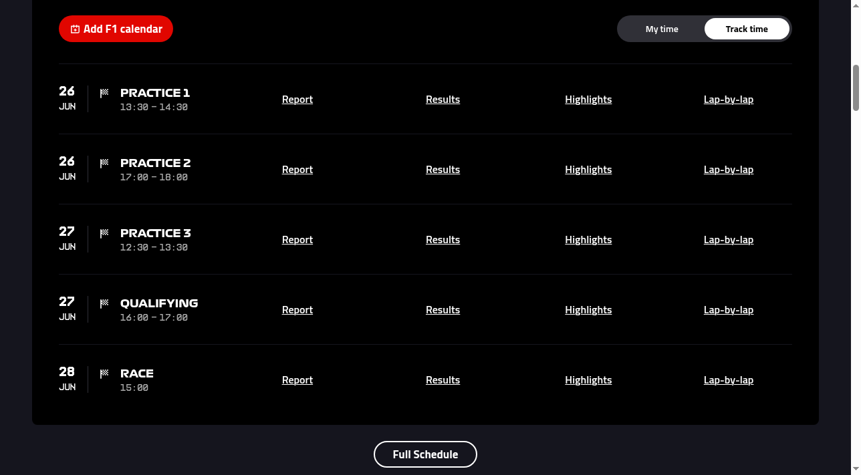Click the chequered flag icon beside Practice 1

[104, 93]
